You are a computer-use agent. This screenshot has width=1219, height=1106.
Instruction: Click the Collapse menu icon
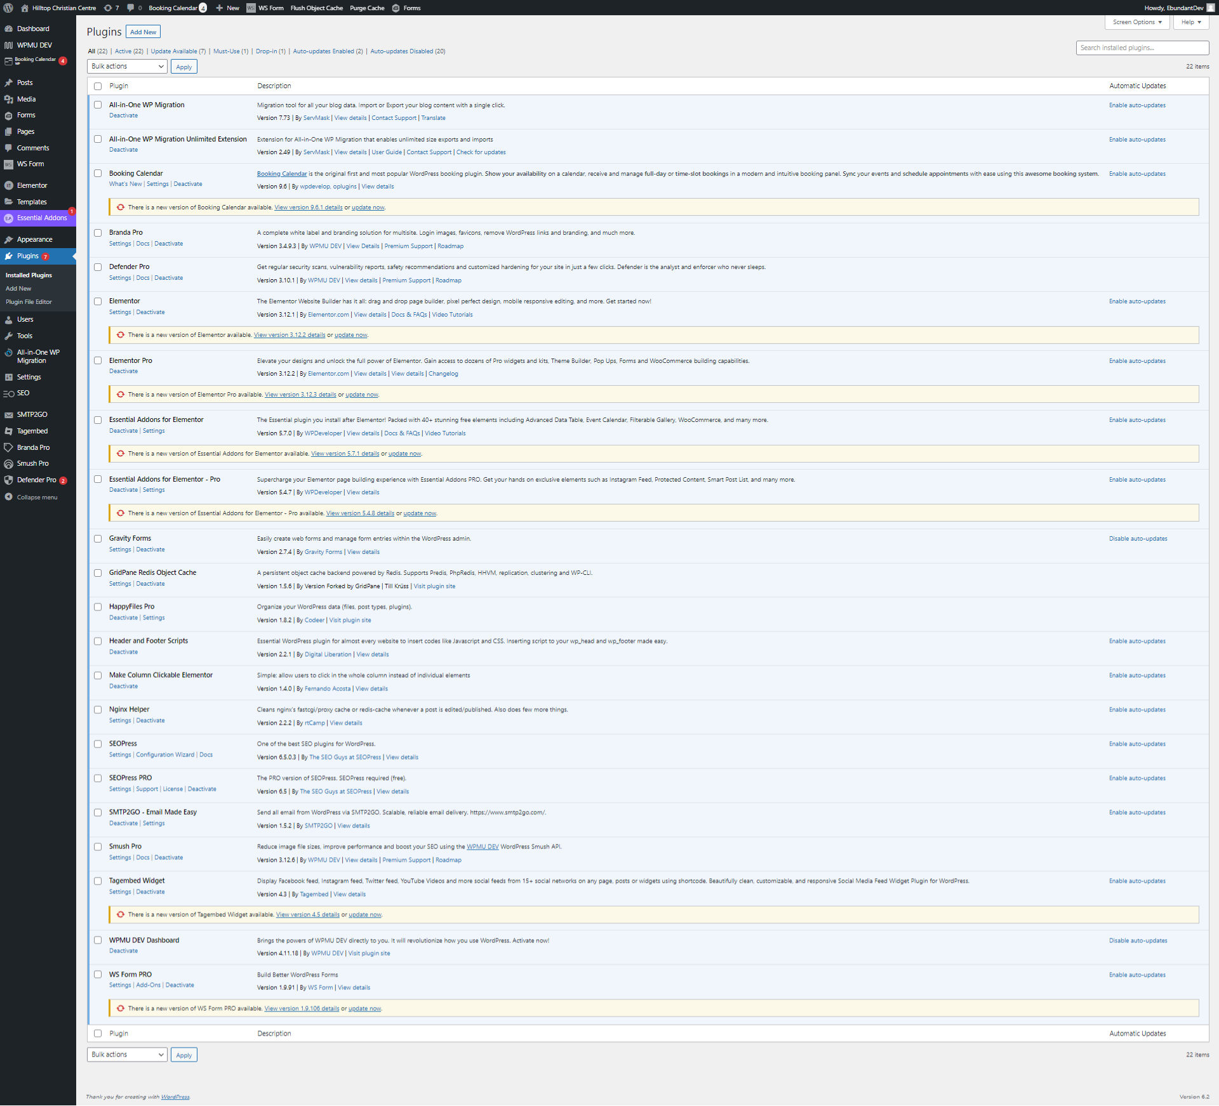point(8,497)
